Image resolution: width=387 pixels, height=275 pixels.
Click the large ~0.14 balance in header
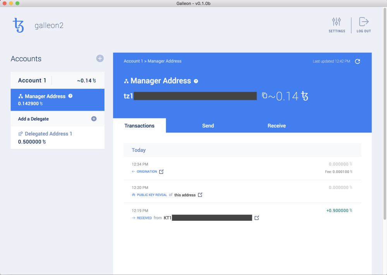288,96
